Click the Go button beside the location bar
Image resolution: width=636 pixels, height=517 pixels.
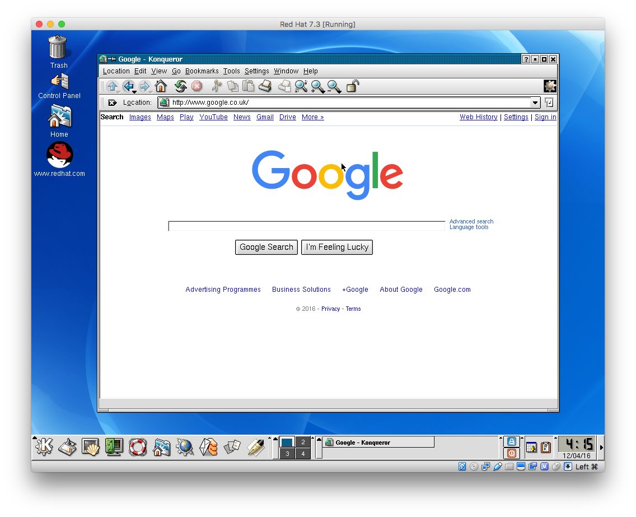pos(549,103)
